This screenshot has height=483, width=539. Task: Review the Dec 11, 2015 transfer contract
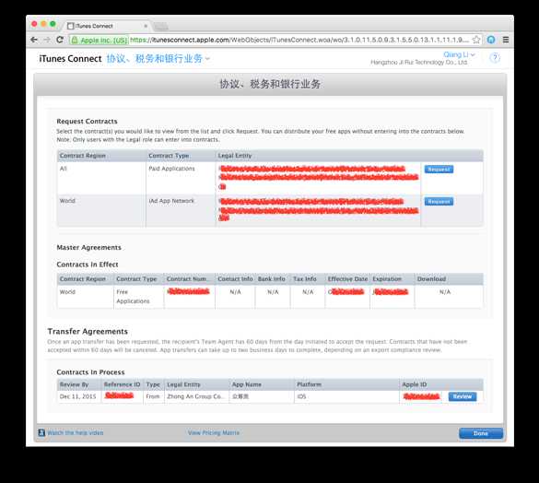[463, 396]
